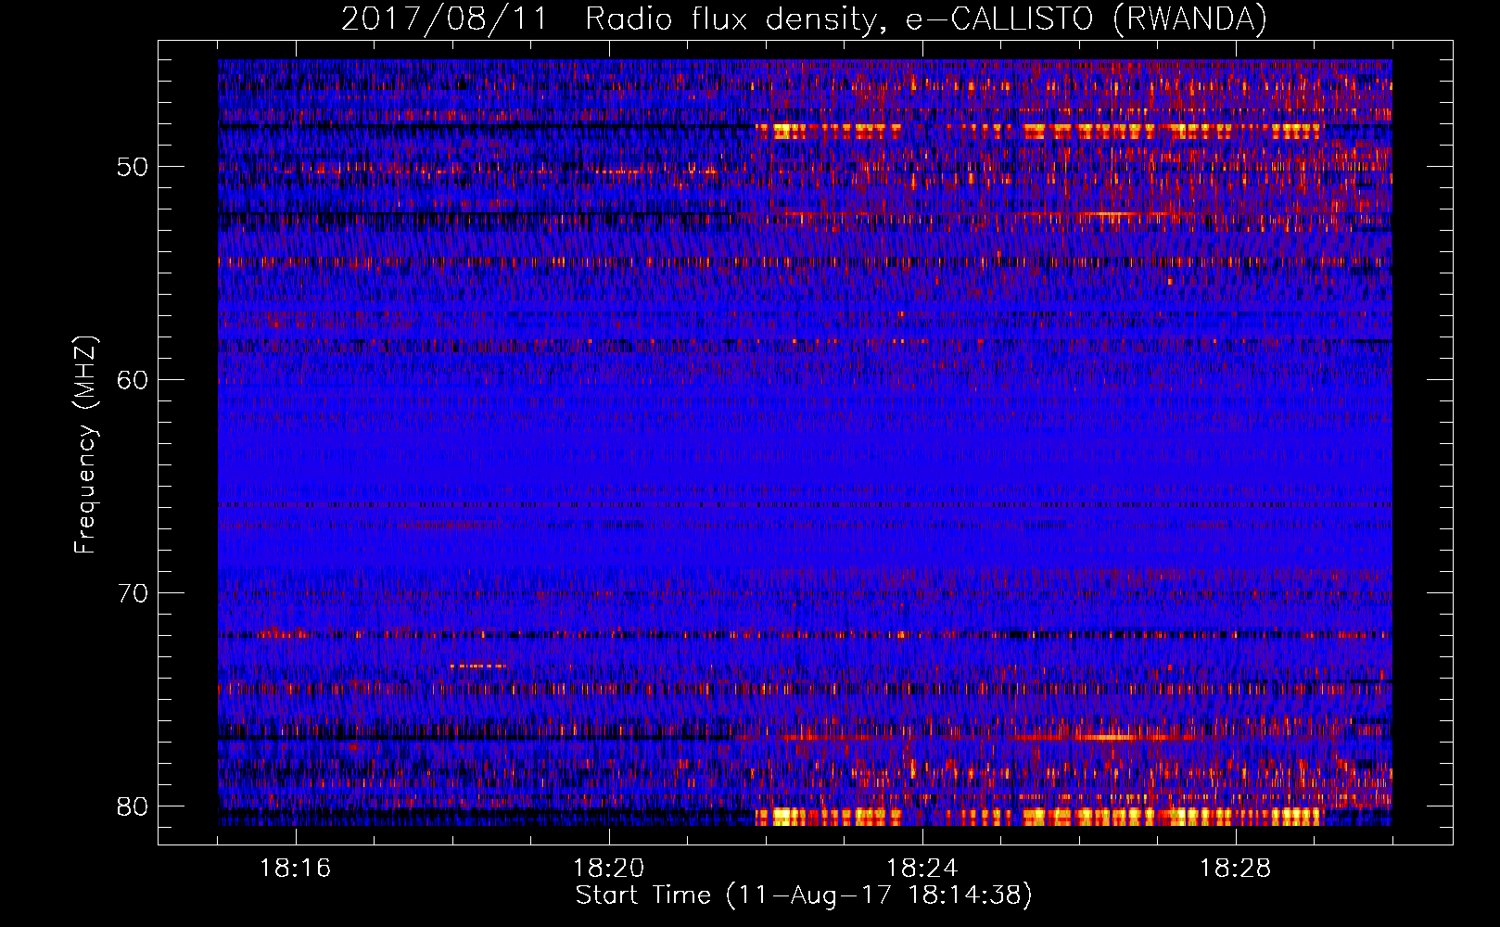Click the 80 frequency tick label
This screenshot has height=927, width=1500.
133,806
